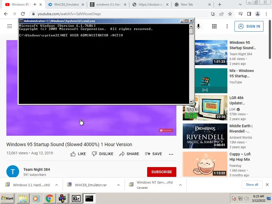Switch to the dosbox-x tab

point(151,5)
